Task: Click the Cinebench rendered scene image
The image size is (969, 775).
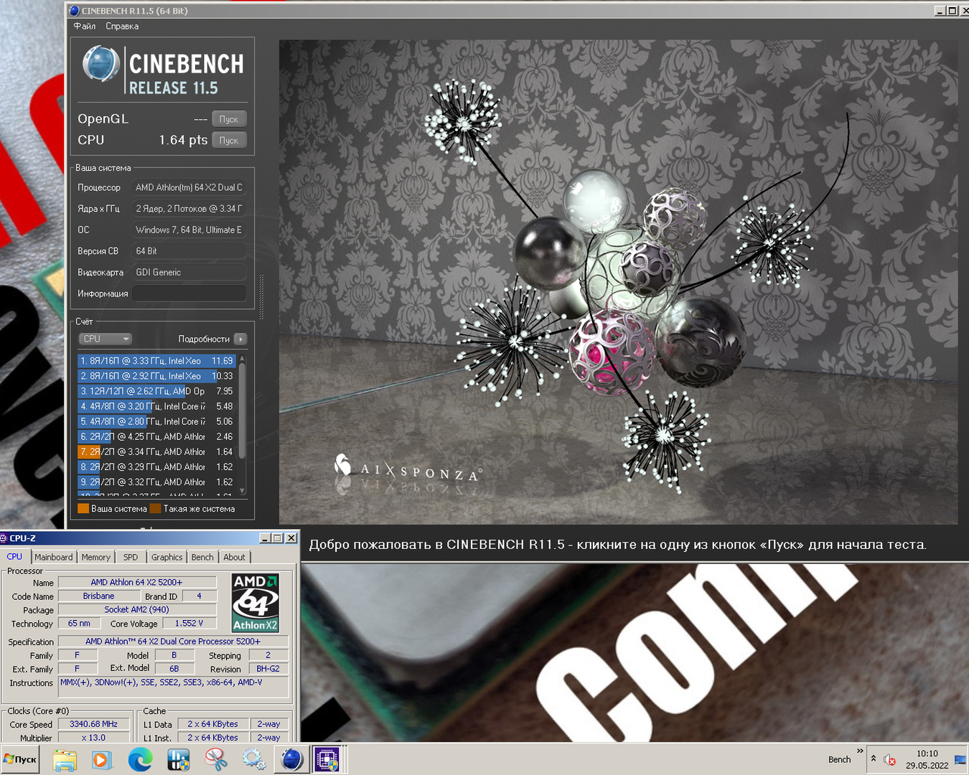Action: pyautogui.click(x=618, y=282)
